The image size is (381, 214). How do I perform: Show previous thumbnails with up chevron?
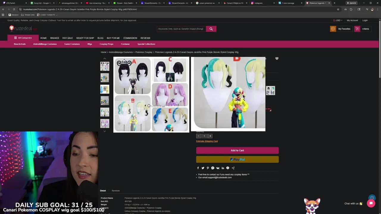(x=104, y=59)
